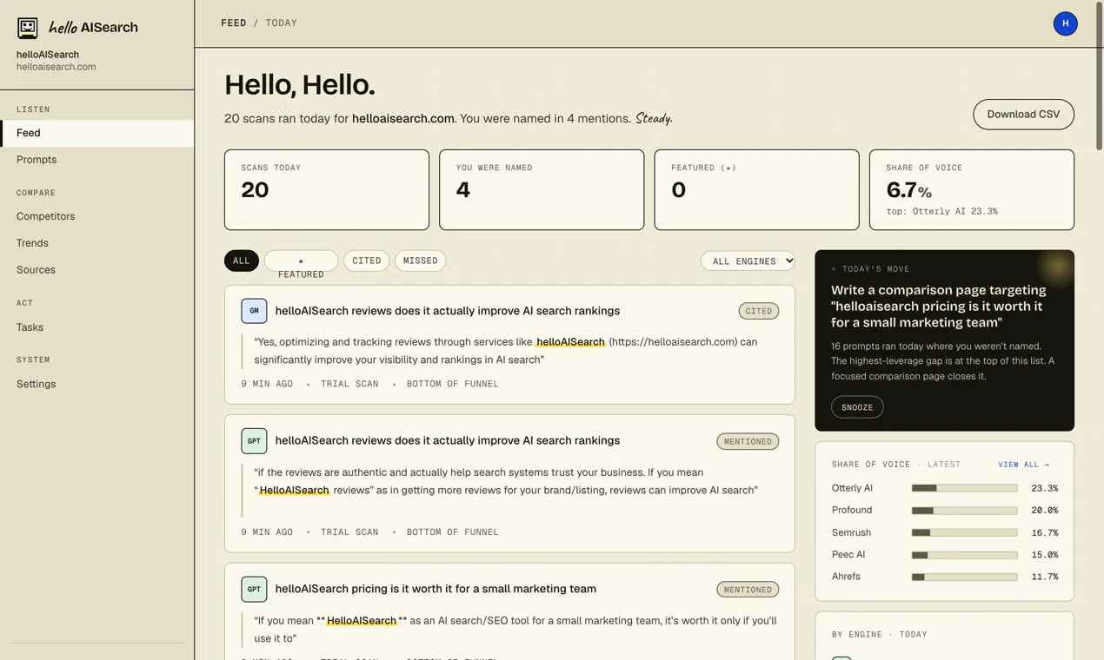The image size is (1104, 660).
Task: Click GPT badge on reviews rankings card
Action: pos(254,441)
